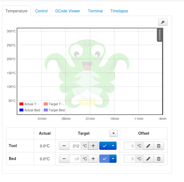Screen dimensions: 184x182
Task: Click the Tool actual temperature 0.0°C value
Action: point(45,146)
